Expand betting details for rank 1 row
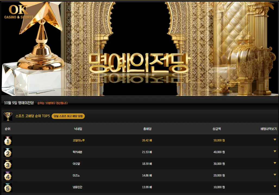Screen dimensions: 279x195 275,140
